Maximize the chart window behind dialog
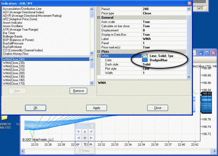Image resolution: width=218 pixels, height=156 pixels. (x=207, y=53)
